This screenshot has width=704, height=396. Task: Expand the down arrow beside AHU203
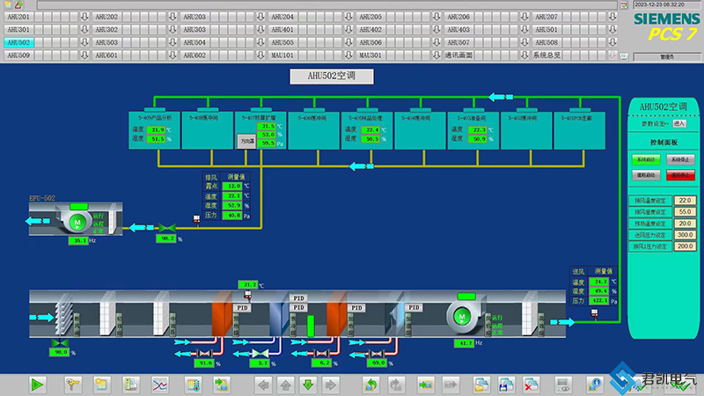click(260, 17)
